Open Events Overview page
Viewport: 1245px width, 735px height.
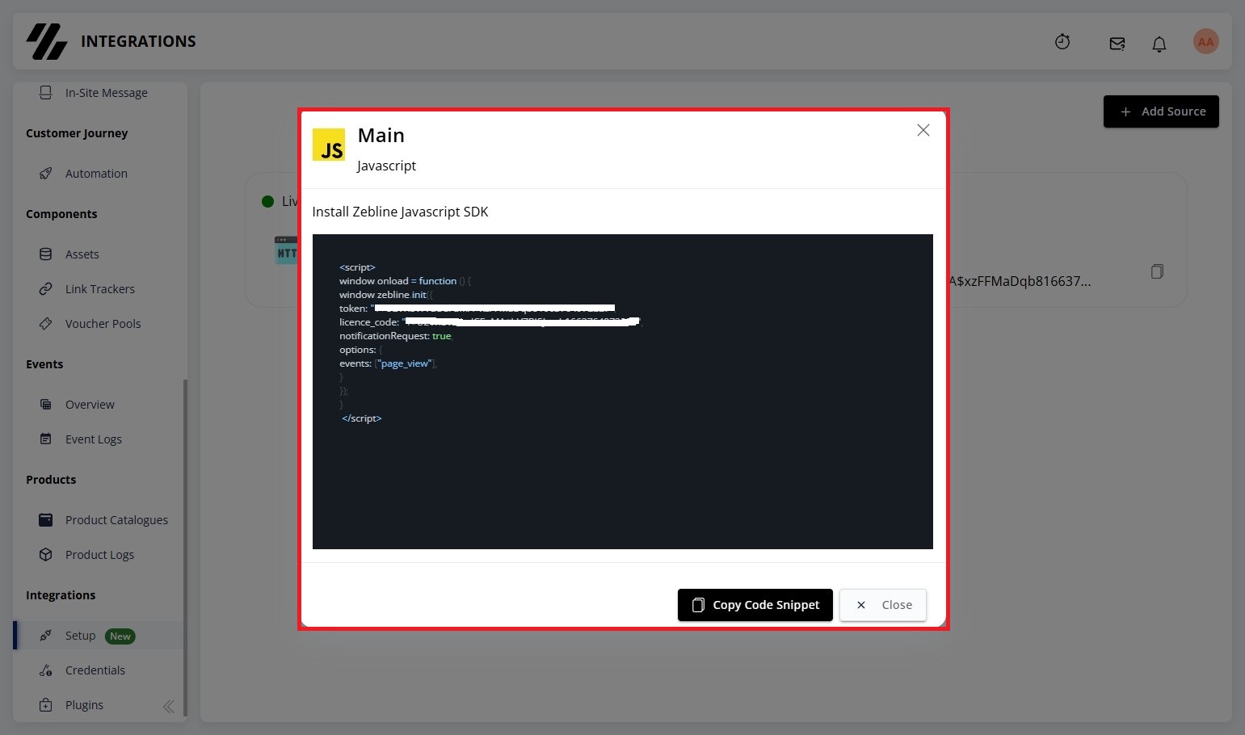point(90,405)
